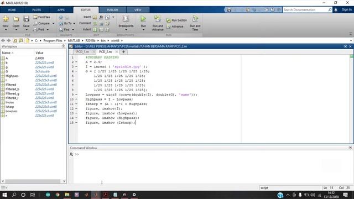Click the decrease indent icon
The image size is (354, 199).
point(107,29)
